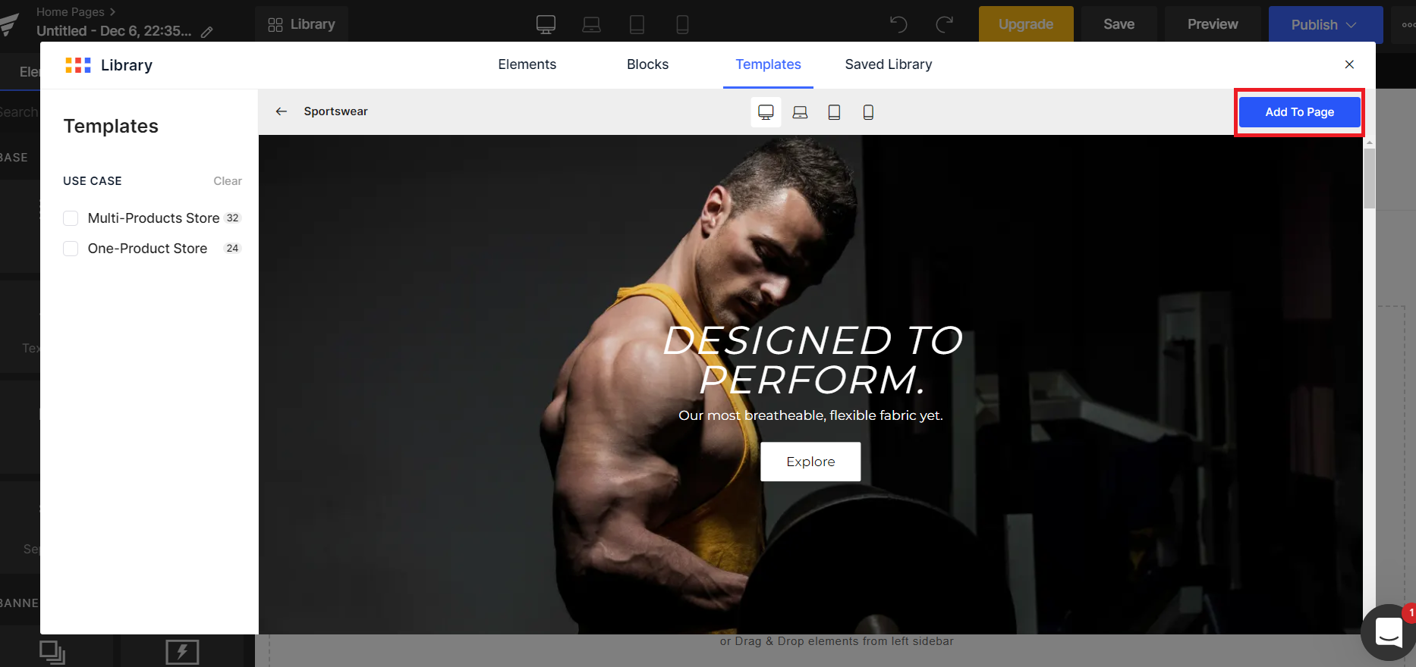Image resolution: width=1416 pixels, height=667 pixels.
Task: Select tablet preview icon in template toolbar
Action: click(834, 112)
